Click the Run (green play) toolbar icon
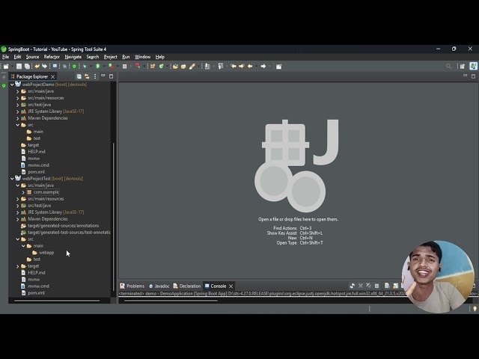This screenshot has height=359, width=479. tap(98, 67)
